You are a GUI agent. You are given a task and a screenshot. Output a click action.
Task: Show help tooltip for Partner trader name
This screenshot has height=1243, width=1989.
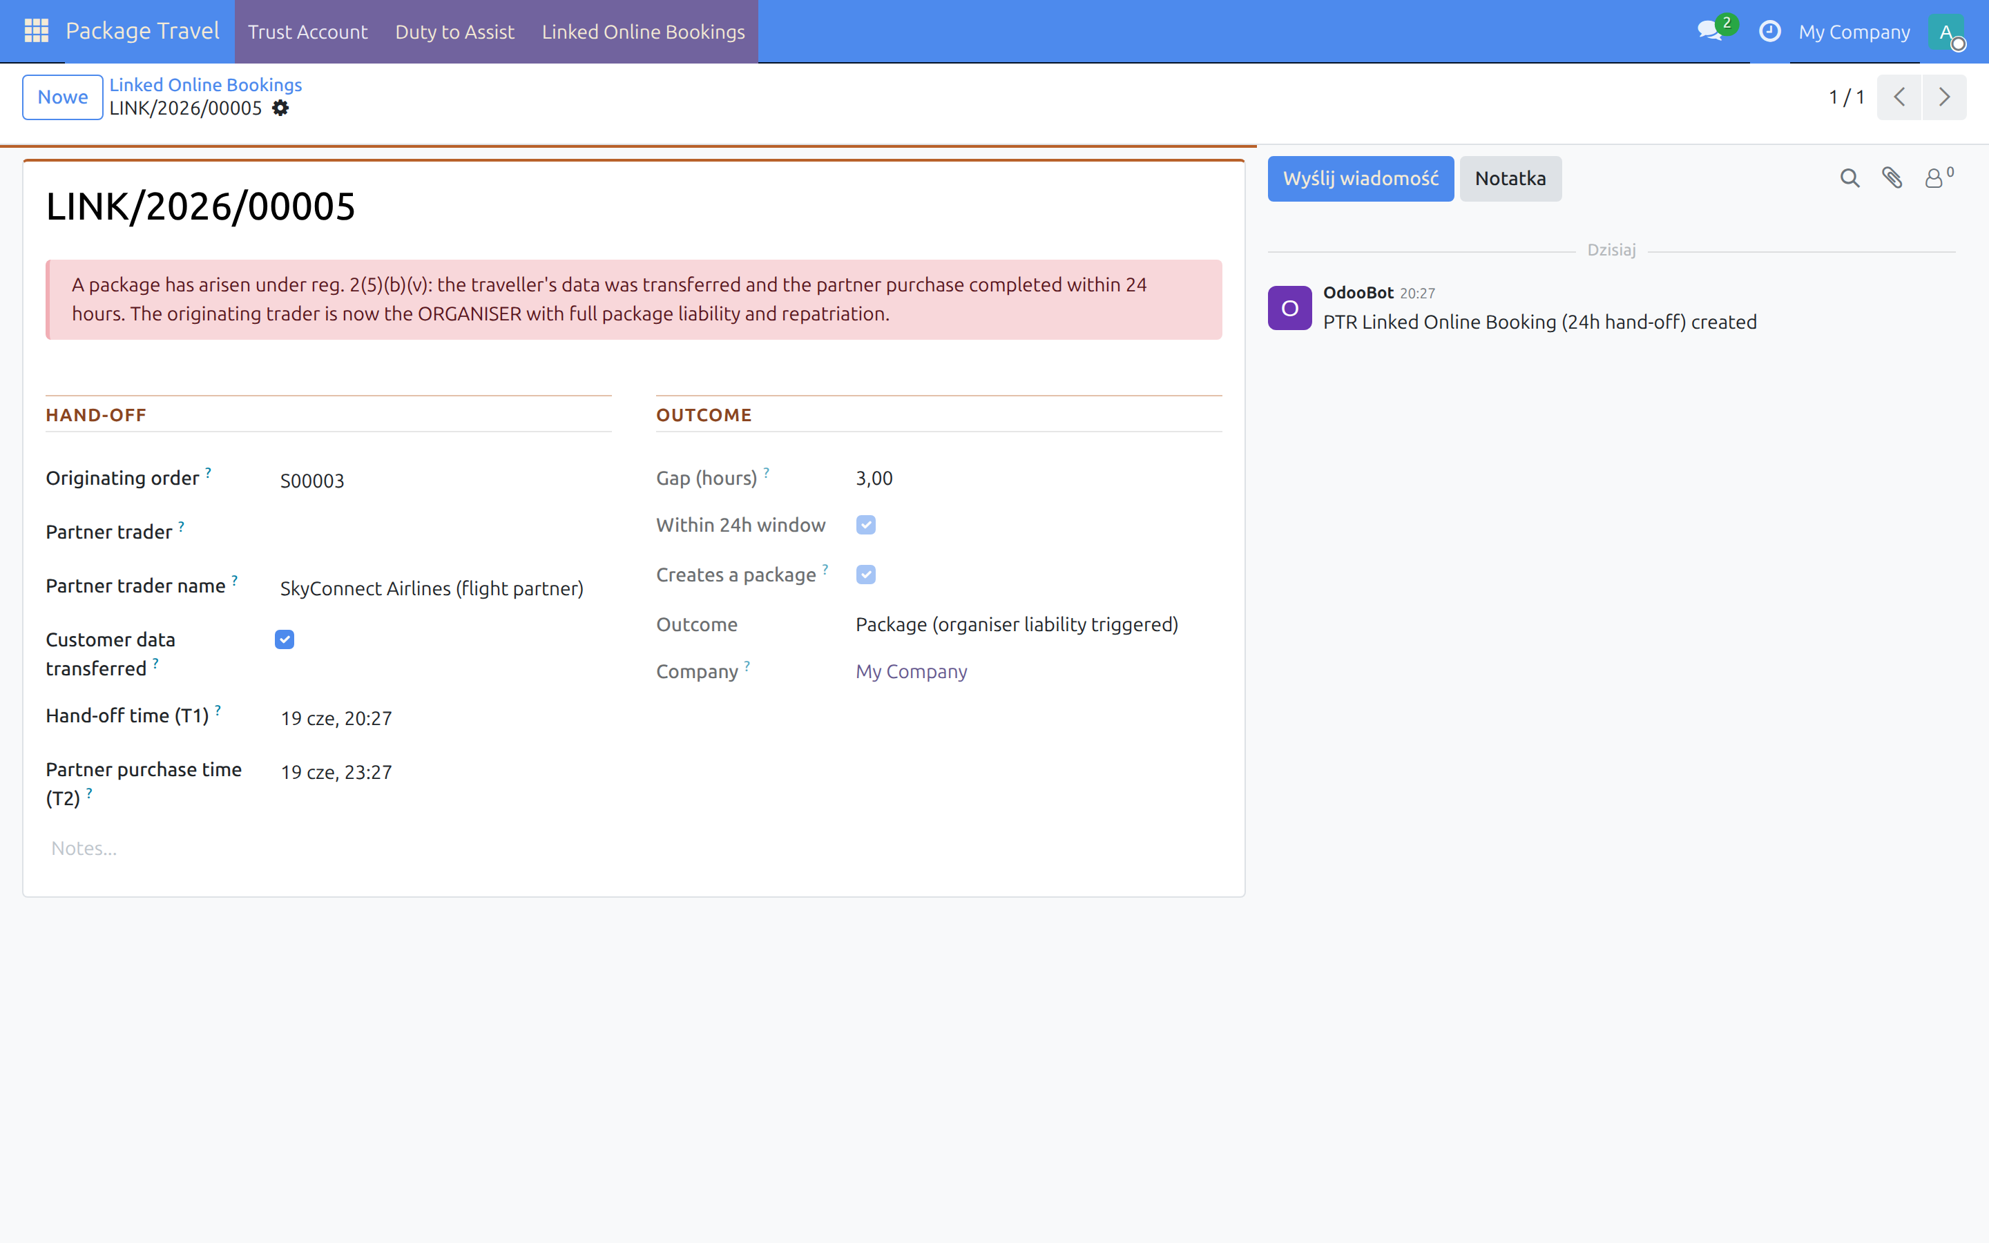(x=234, y=580)
